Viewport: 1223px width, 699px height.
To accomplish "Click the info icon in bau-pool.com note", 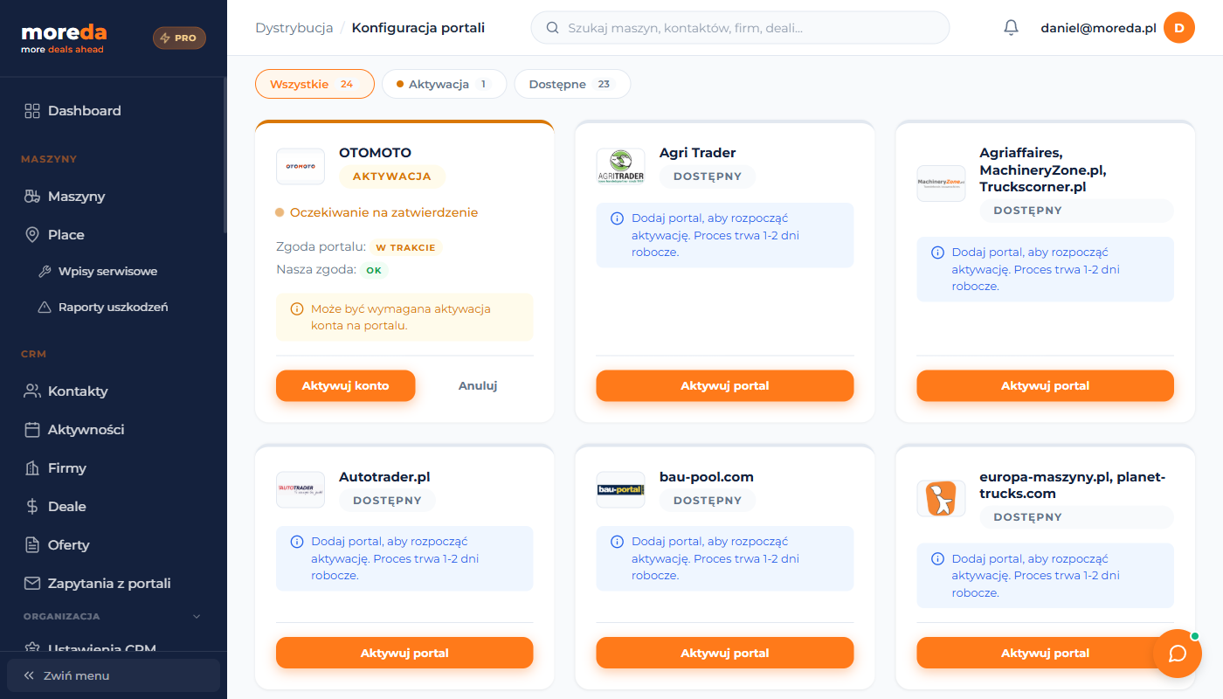I will (x=617, y=542).
